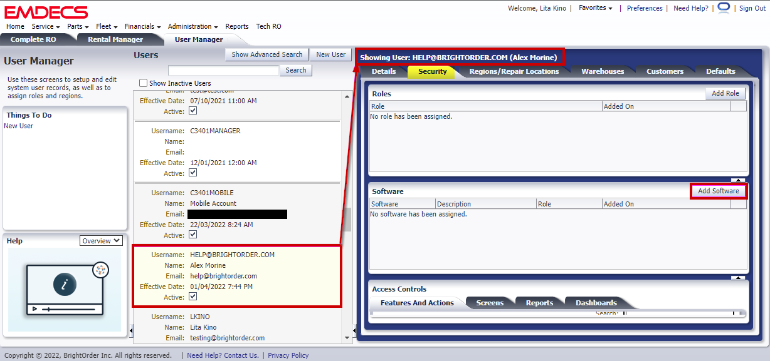Click the Add Software button
Viewport: 770px width, 361px height.
(x=718, y=191)
